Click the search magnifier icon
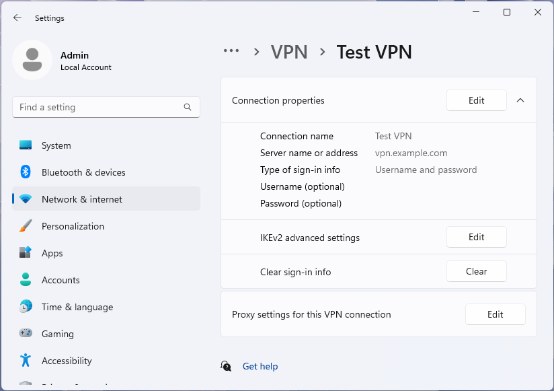This screenshot has width=554, height=391. 188,107
